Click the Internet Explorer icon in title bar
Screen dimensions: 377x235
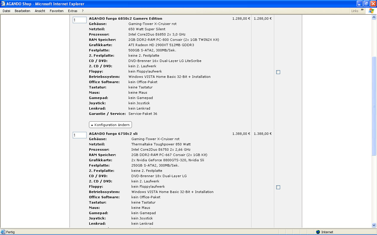[3, 4]
